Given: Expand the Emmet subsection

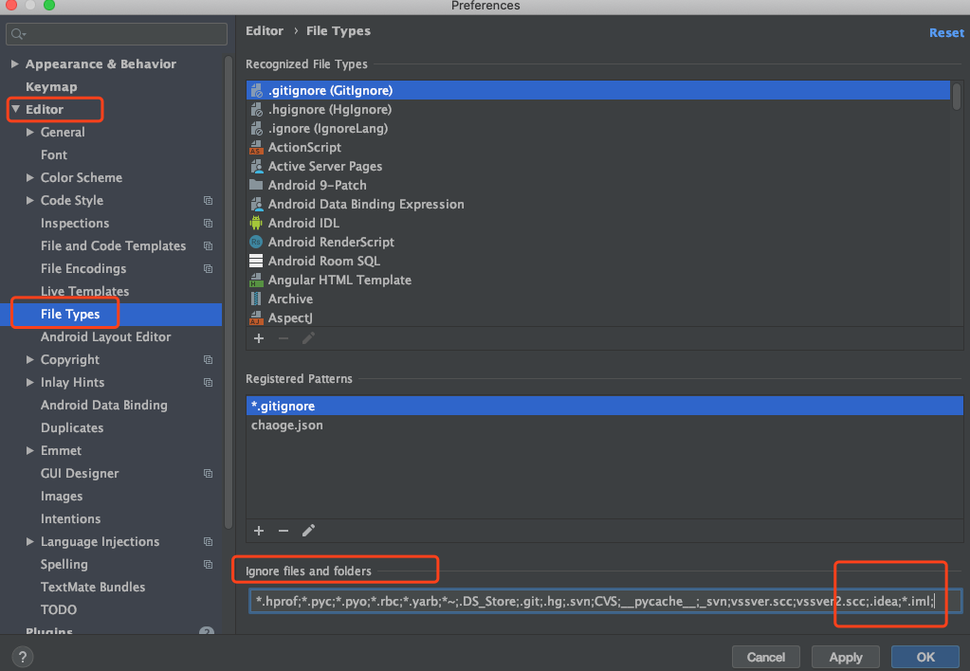Looking at the screenshot, I should tap(29, 451).
